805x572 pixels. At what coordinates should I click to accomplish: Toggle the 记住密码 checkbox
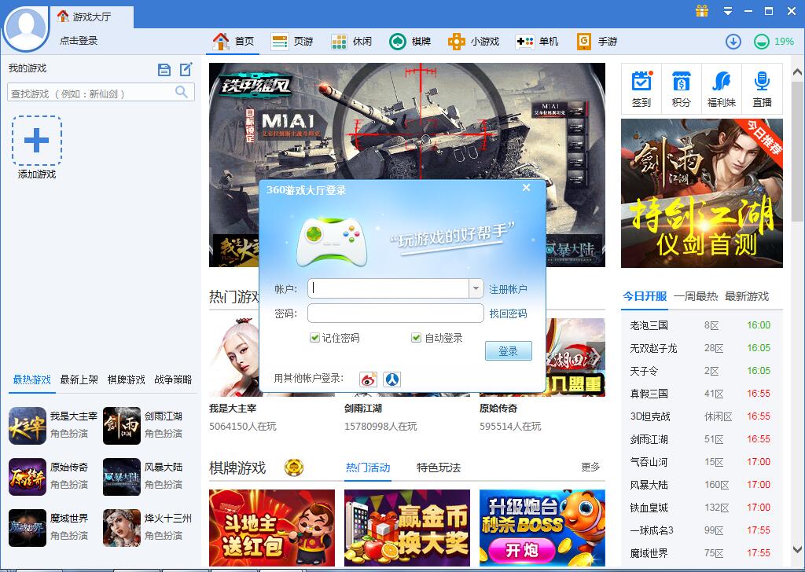(314, 338)
